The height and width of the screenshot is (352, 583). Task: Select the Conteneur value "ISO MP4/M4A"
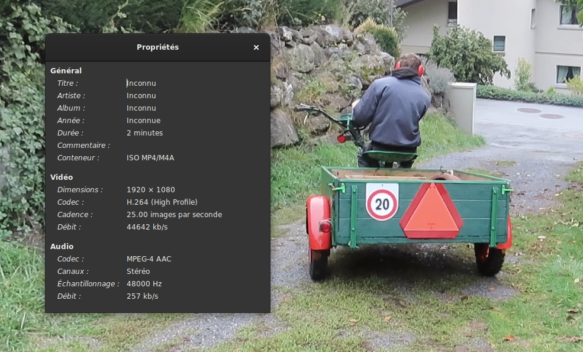pyautogui.click(x=150, y=158)
